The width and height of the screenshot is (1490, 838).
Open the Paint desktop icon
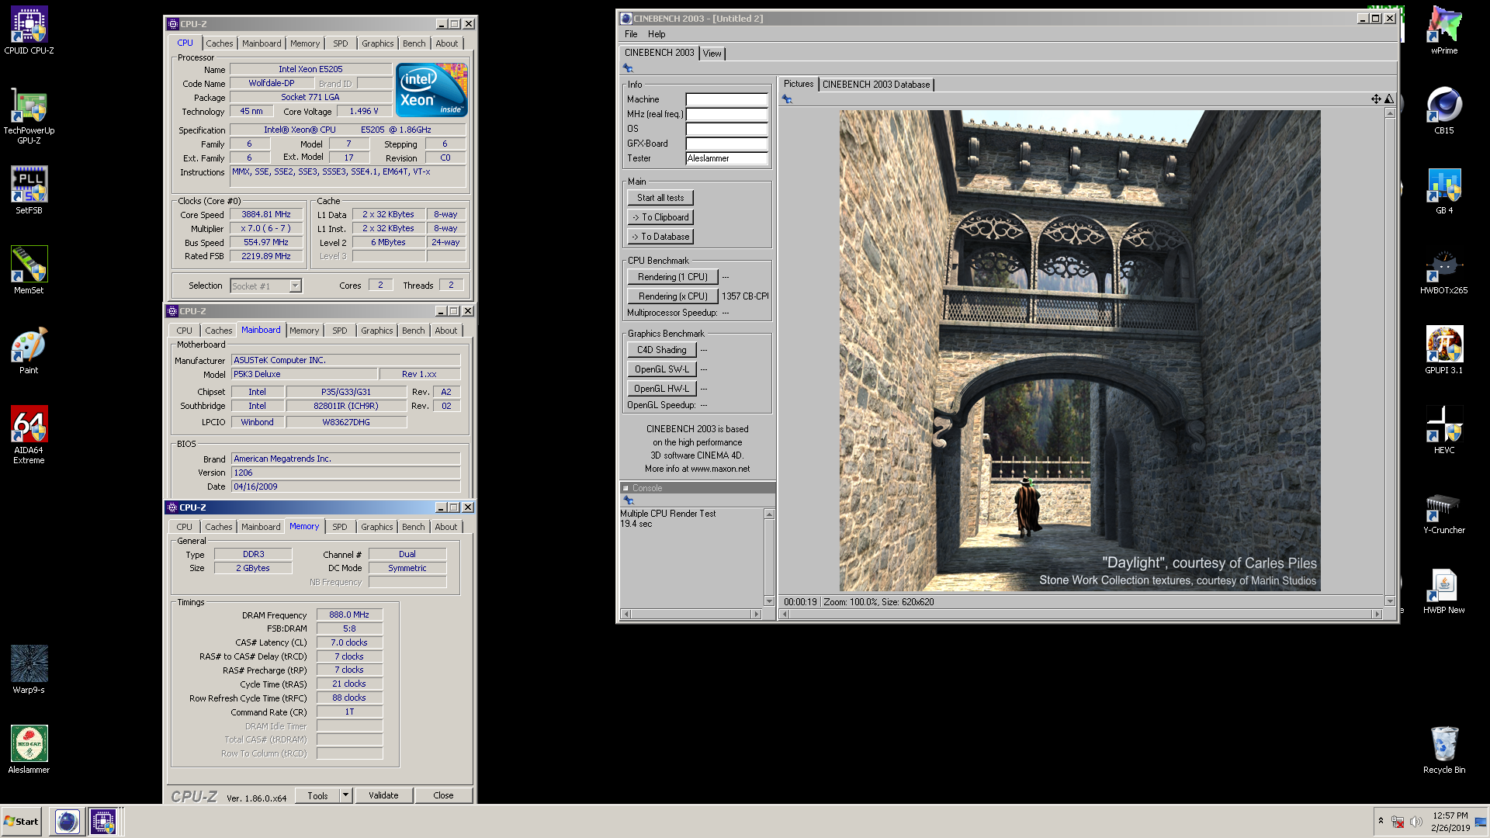tap(29, 351)
